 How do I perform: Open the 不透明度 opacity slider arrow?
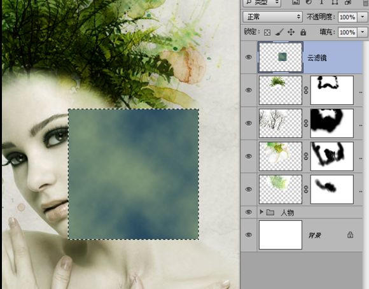click(x=362, y=17)
